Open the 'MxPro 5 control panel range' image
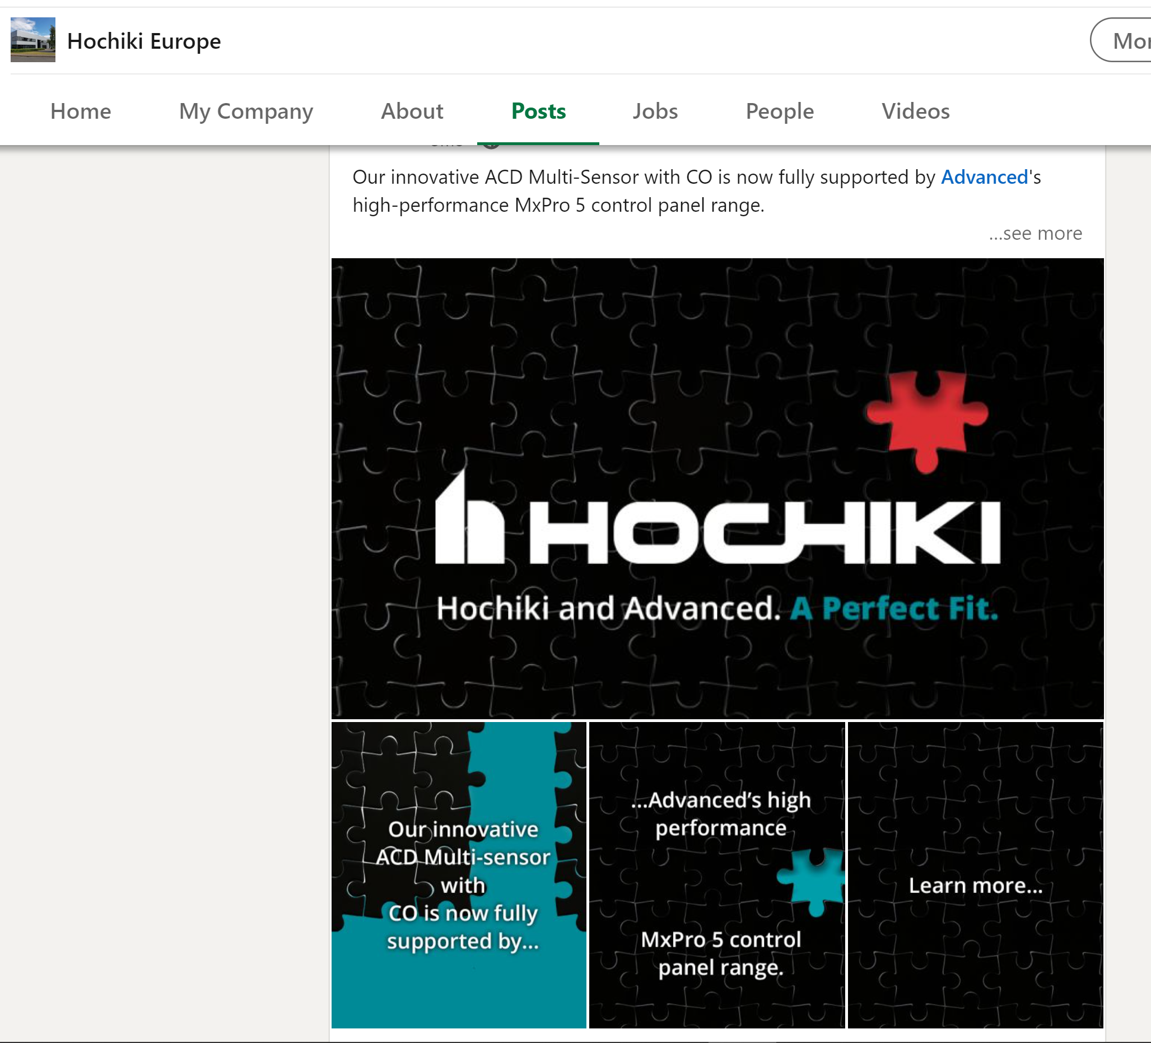This screenshot has width=1151, height=1043. 717,875
